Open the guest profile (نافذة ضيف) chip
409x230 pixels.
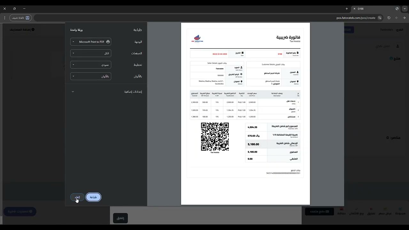(21, 18)
